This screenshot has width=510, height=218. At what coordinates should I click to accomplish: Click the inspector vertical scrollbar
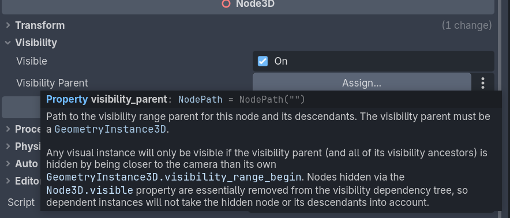(x=501, y=97)
